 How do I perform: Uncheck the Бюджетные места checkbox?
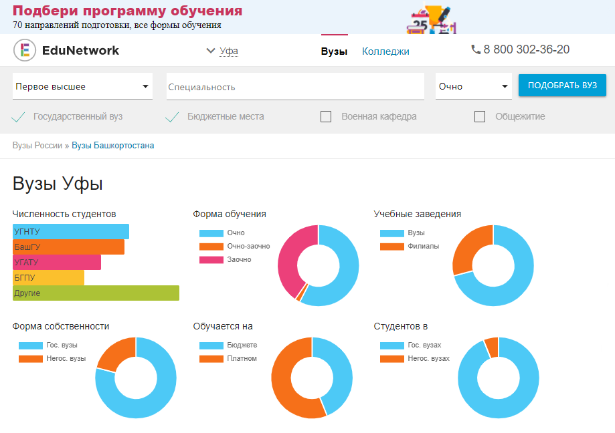click(172, 117)
